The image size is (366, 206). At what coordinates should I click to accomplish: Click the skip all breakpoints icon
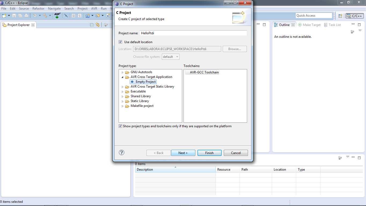(x=66, y=16)
